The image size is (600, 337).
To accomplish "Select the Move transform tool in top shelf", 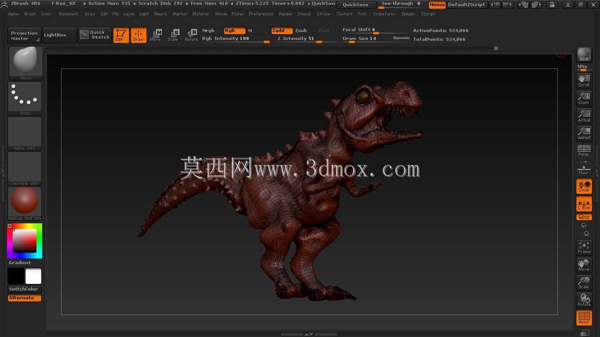I will pyautogui.click(x=155, y=35).
